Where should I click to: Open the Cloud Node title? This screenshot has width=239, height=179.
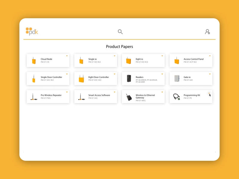[46, 59]
